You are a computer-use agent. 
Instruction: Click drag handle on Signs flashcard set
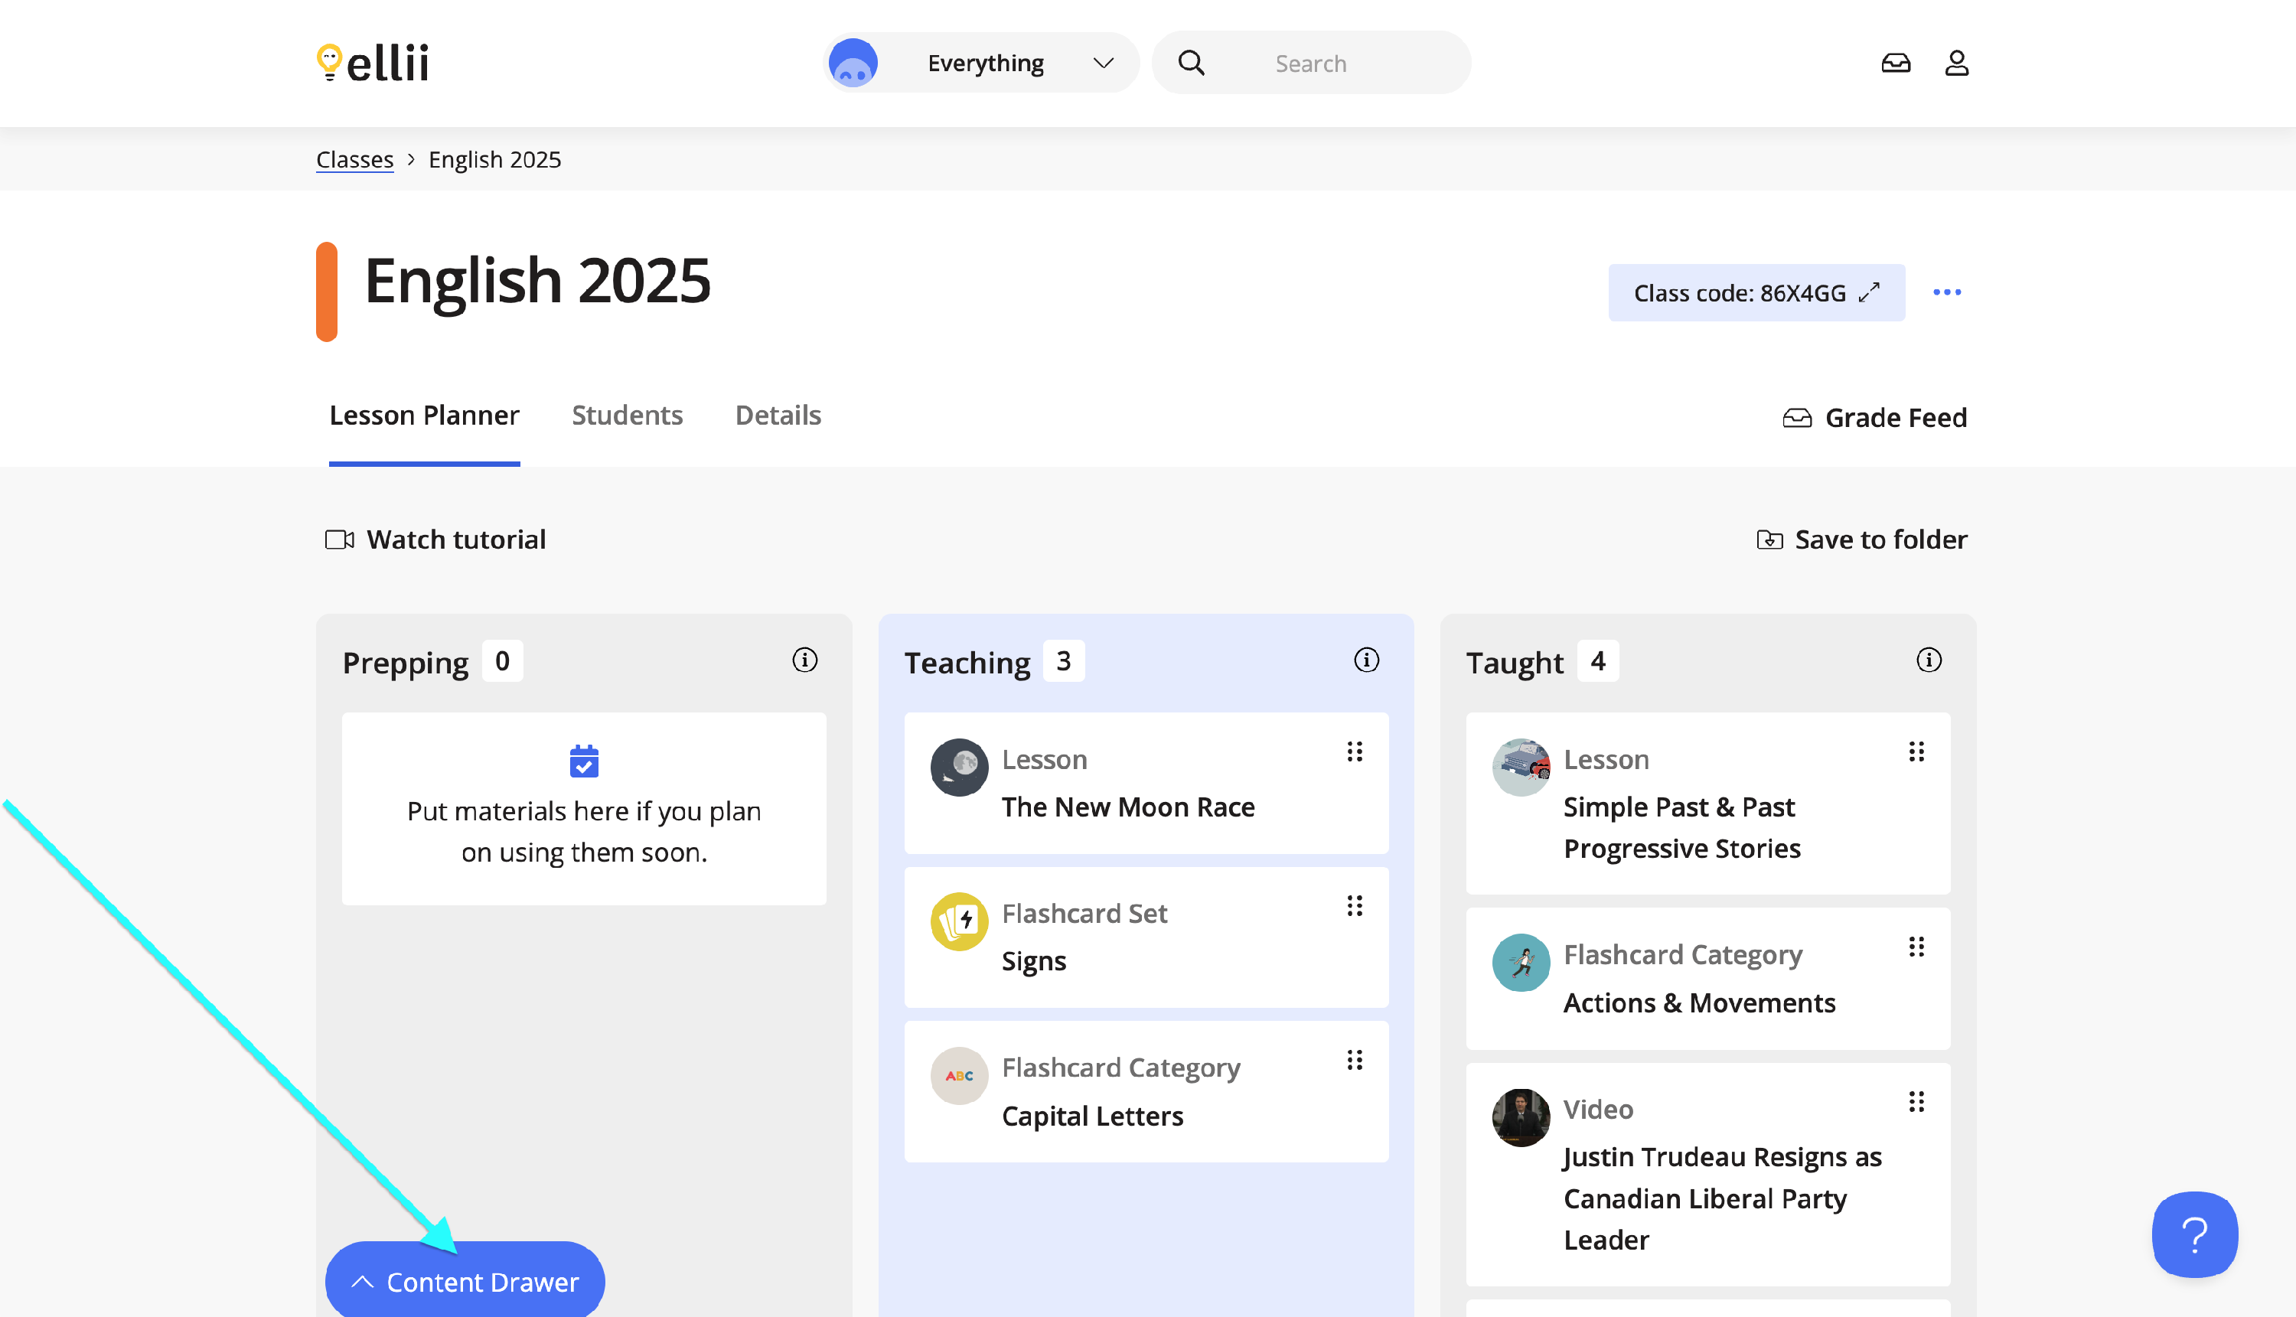point(1355,906)
